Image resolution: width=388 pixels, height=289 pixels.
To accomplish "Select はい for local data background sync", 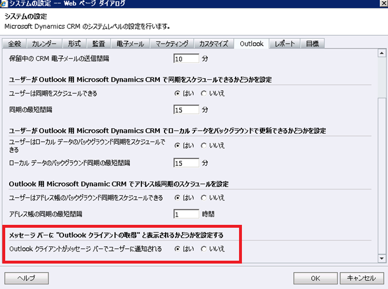I will [x=177, y=145].
